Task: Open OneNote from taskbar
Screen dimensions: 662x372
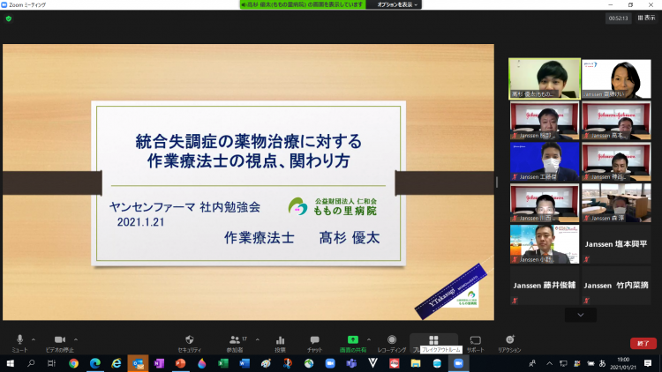Action: pos(159,363)
